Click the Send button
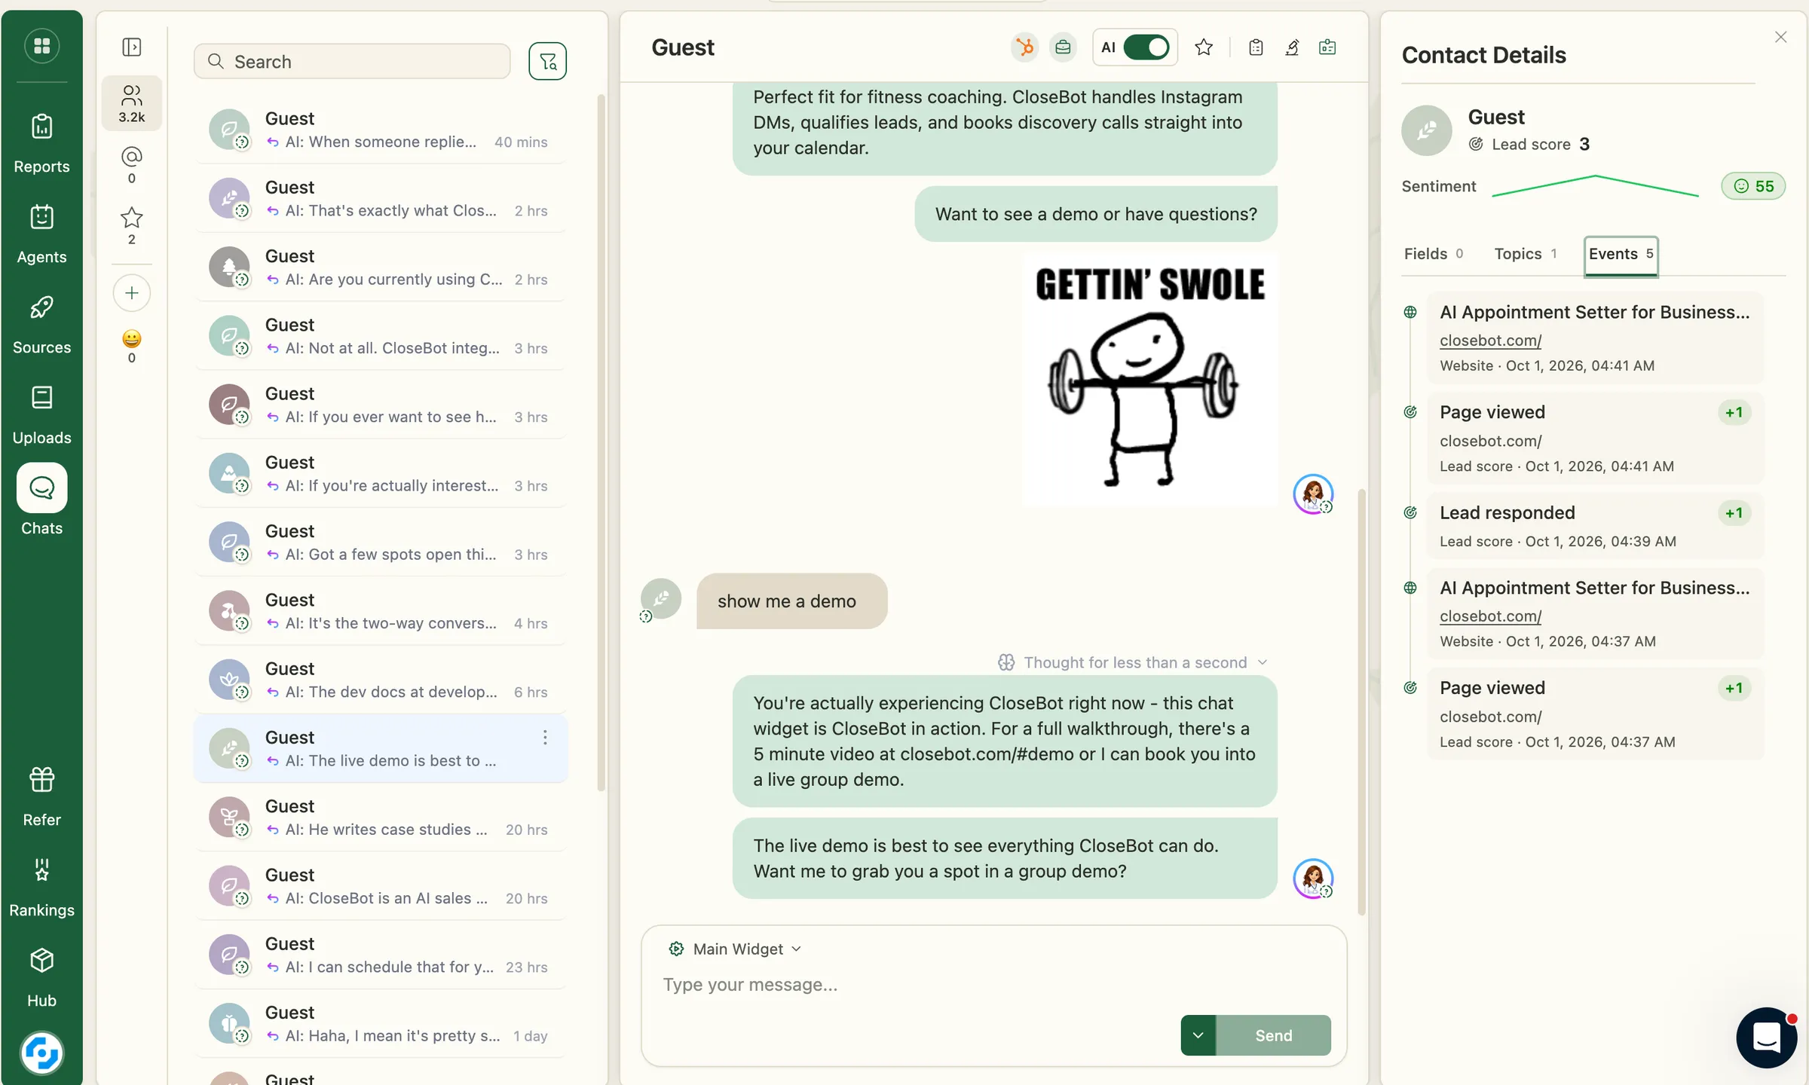The image size is (1809, 1085). click(x=1273, y=1035)
